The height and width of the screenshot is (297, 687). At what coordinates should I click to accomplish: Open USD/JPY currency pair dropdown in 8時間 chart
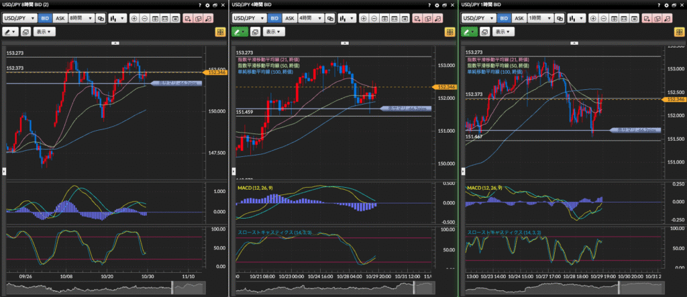coord(19,18)
